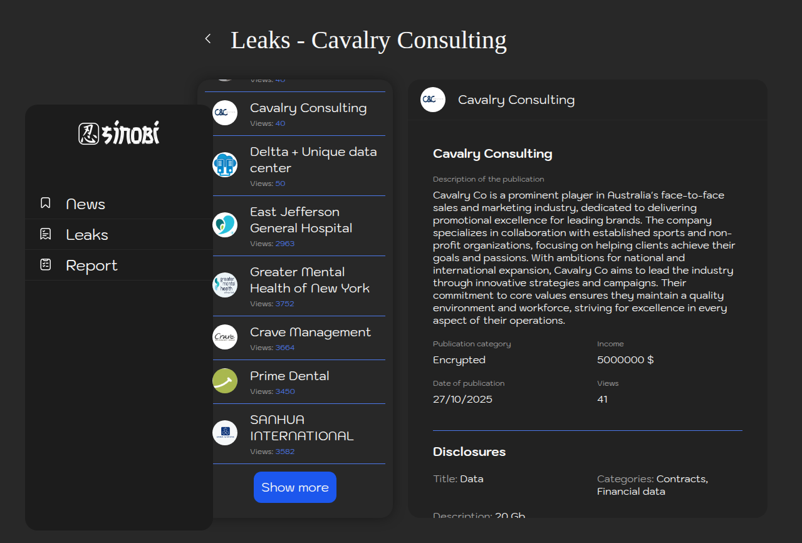Click the Cavalry logo in the details header

pyautogui.click(x=433, y=100)
